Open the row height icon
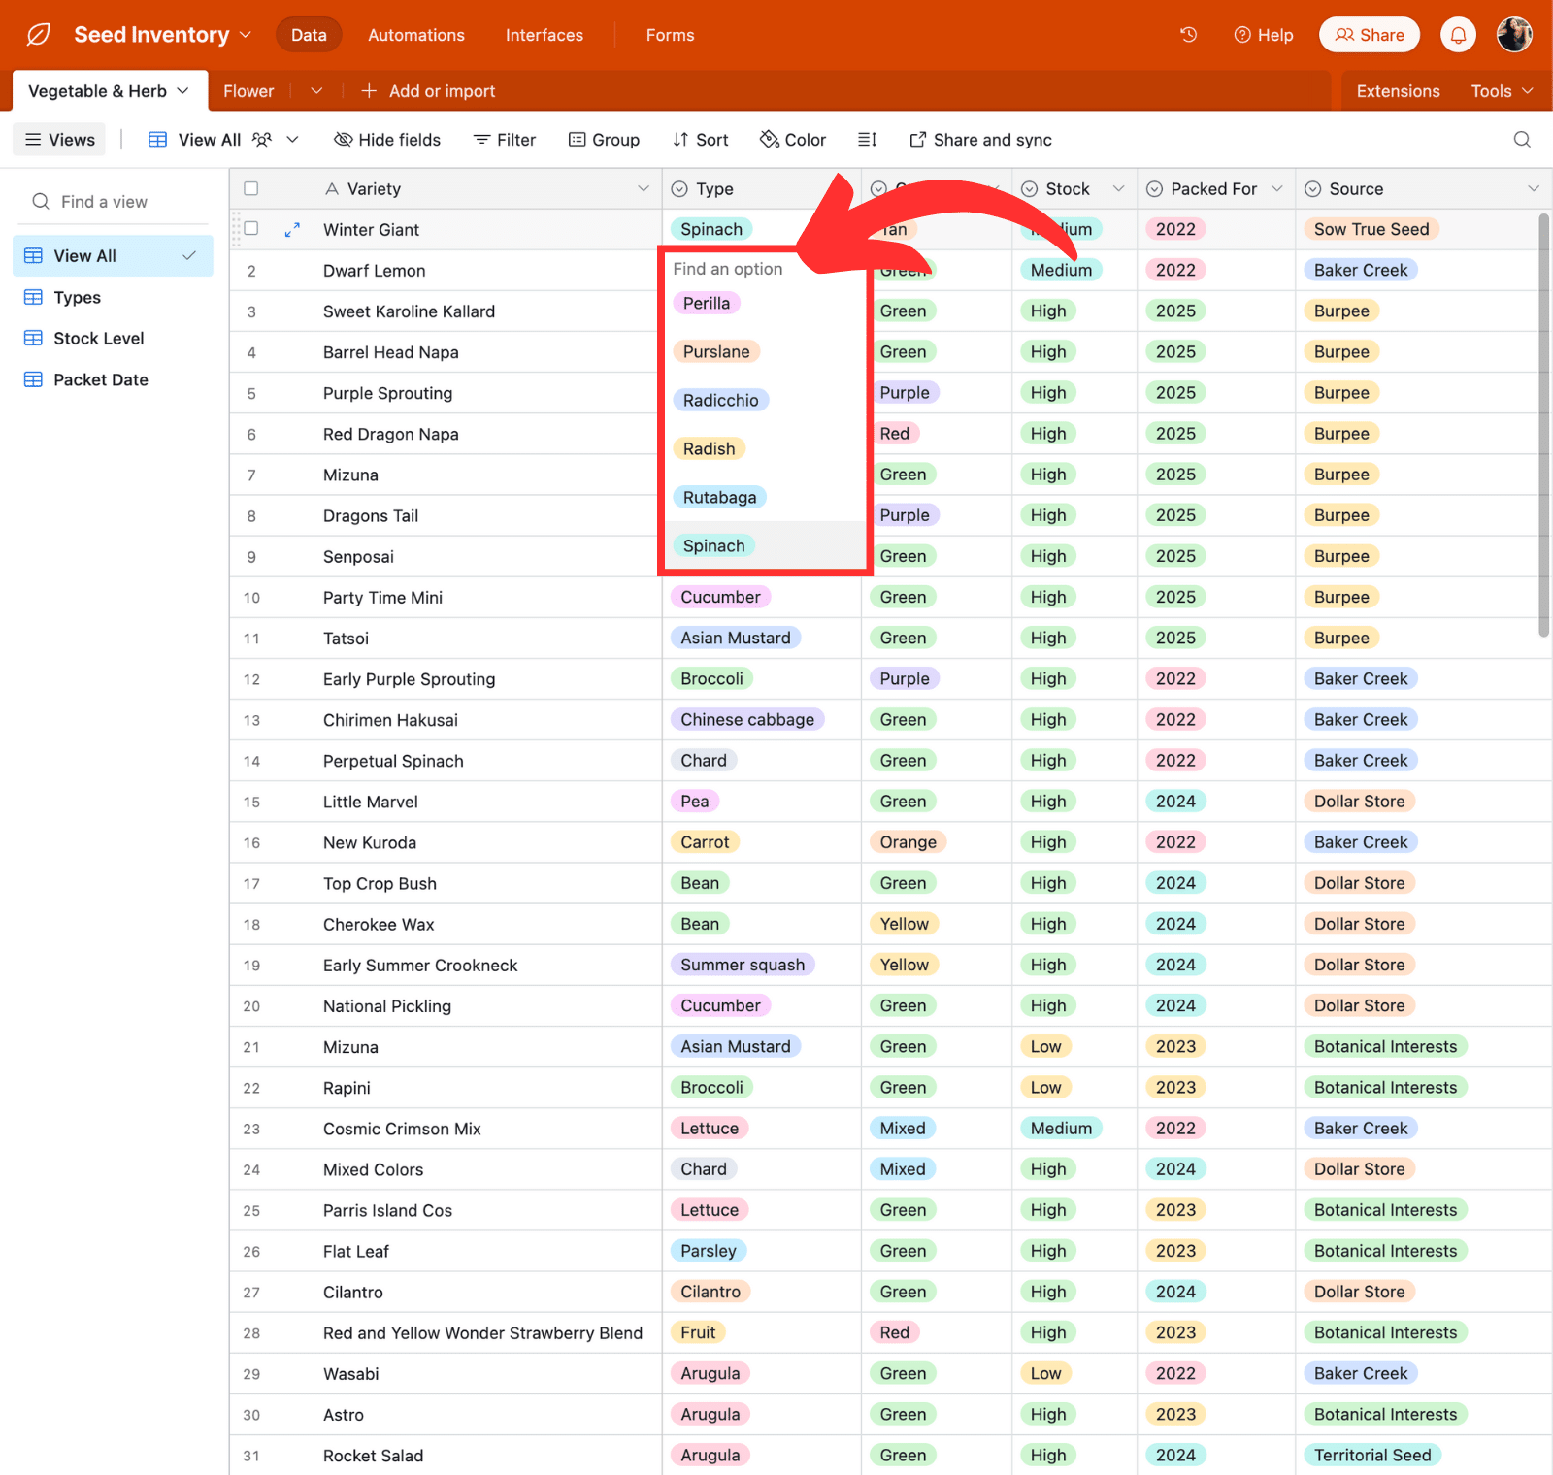 pyautogui.click(x=867, y=140)
